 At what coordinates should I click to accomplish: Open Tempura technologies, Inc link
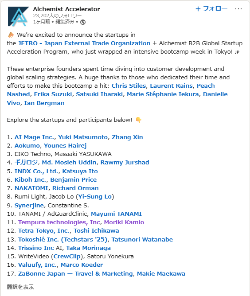pos(59,222)
